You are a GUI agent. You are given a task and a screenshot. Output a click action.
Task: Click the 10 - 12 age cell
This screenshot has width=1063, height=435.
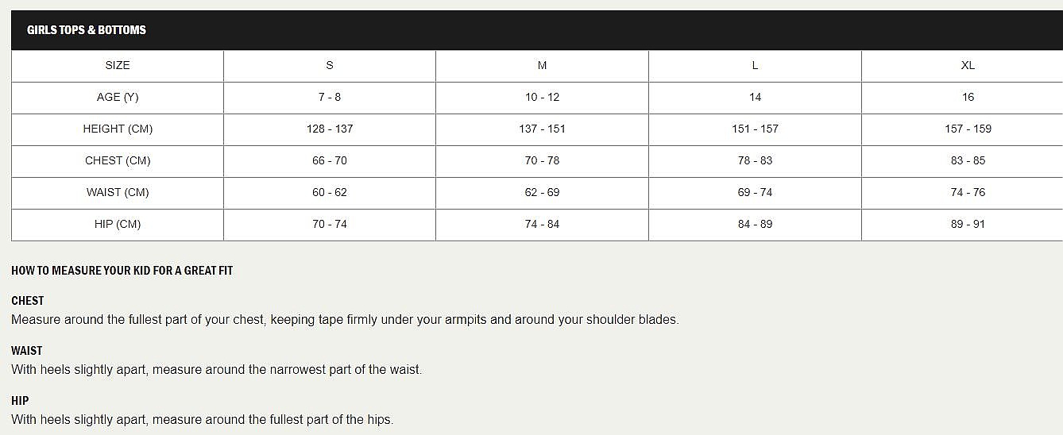tap(542, 97)
